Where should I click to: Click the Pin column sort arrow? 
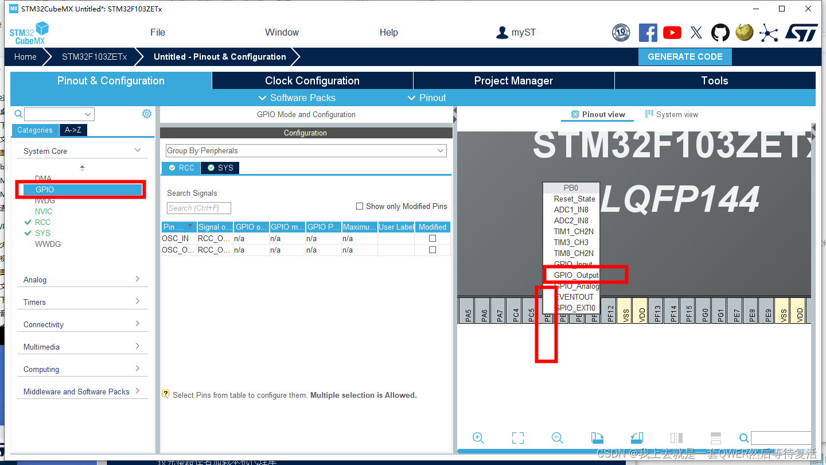coord(190,227)
